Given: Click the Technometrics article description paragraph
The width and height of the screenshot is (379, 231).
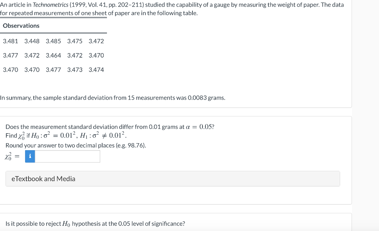Looking at the screenshot, I should (x=172, y=8).
